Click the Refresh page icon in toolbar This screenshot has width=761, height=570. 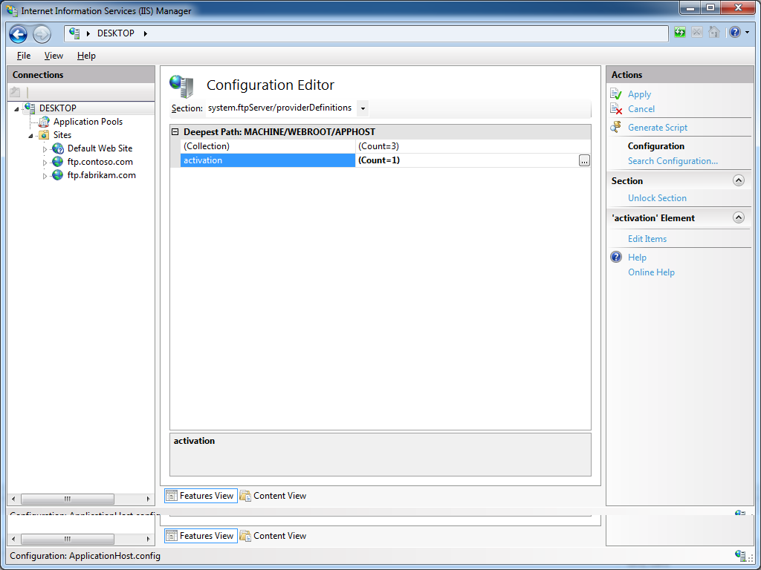680,33
